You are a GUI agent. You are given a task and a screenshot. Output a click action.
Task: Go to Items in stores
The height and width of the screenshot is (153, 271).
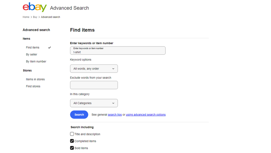pyautogui.click(x=35, y=79)
